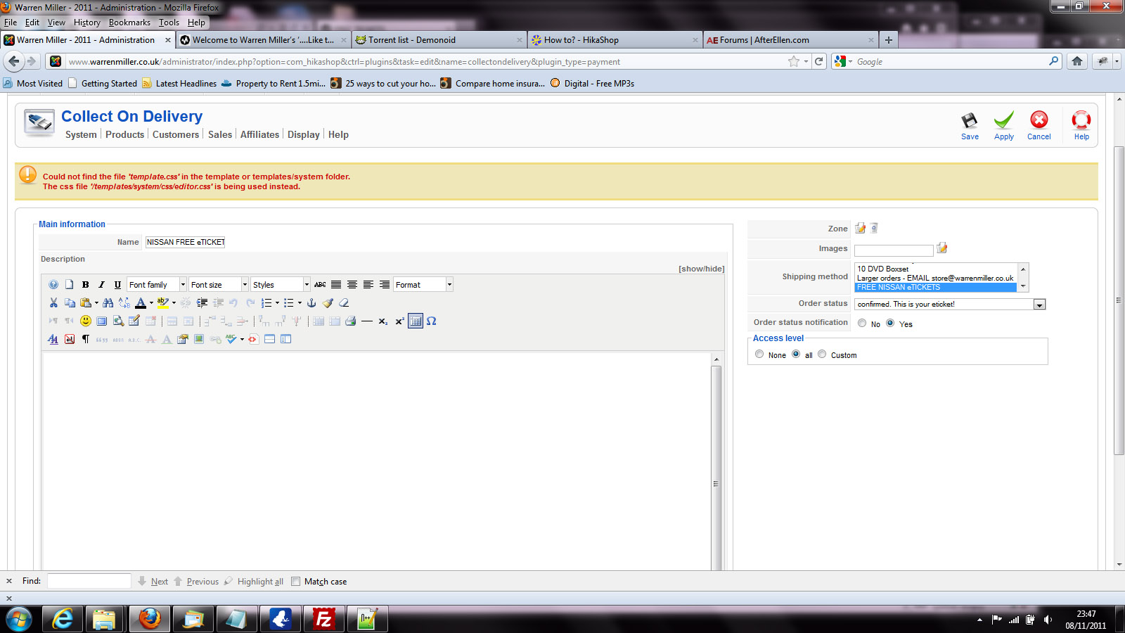Cut selection with the scissors icon
The image size is (1125, 633).
click(x=53, y=303)
